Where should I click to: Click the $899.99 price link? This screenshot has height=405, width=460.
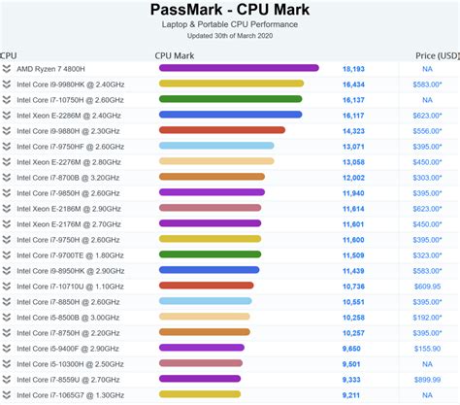427,380
